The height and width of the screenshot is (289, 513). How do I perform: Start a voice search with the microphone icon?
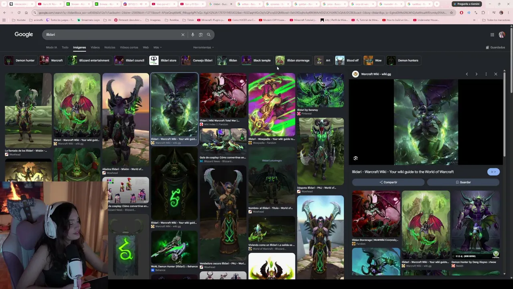193,35
